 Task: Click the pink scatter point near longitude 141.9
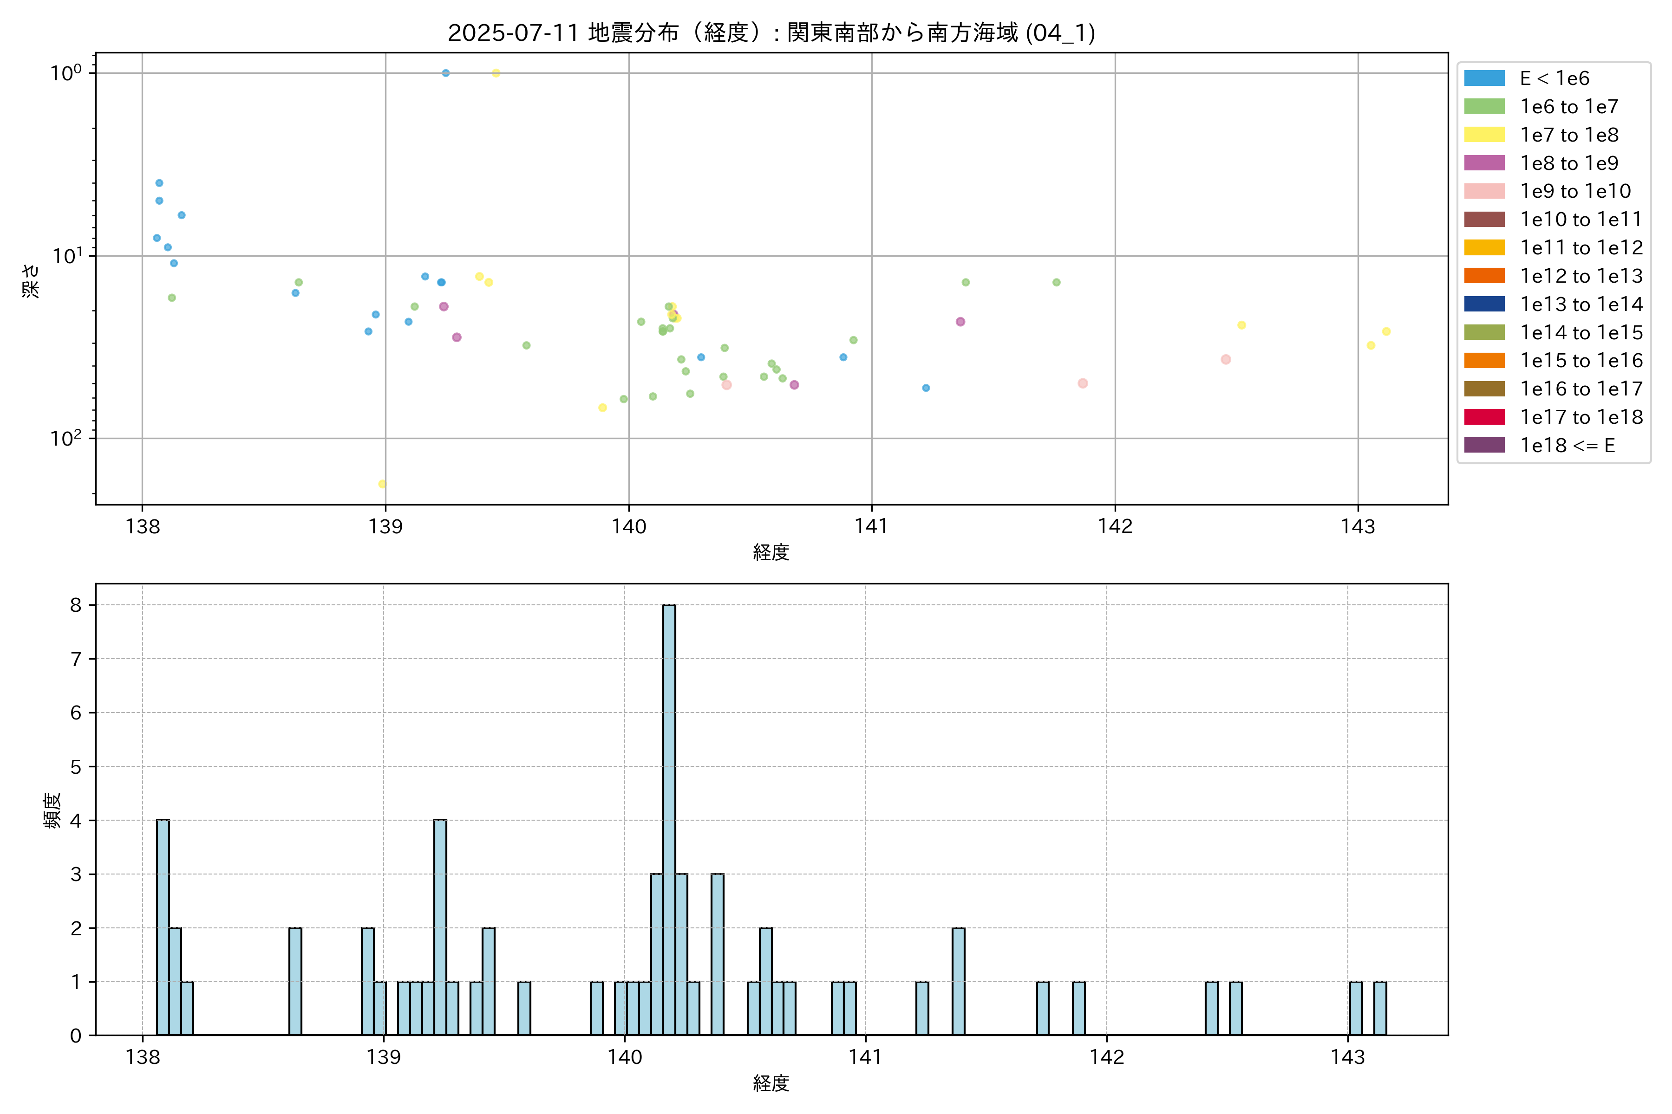click(x=1083, y=383)
